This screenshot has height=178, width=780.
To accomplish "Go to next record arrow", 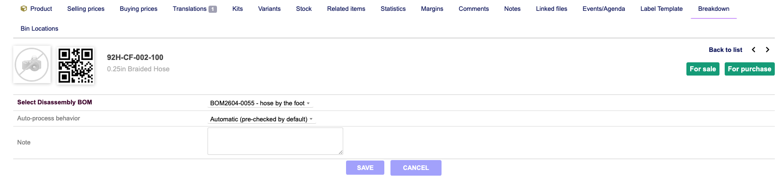I will 767,50.
